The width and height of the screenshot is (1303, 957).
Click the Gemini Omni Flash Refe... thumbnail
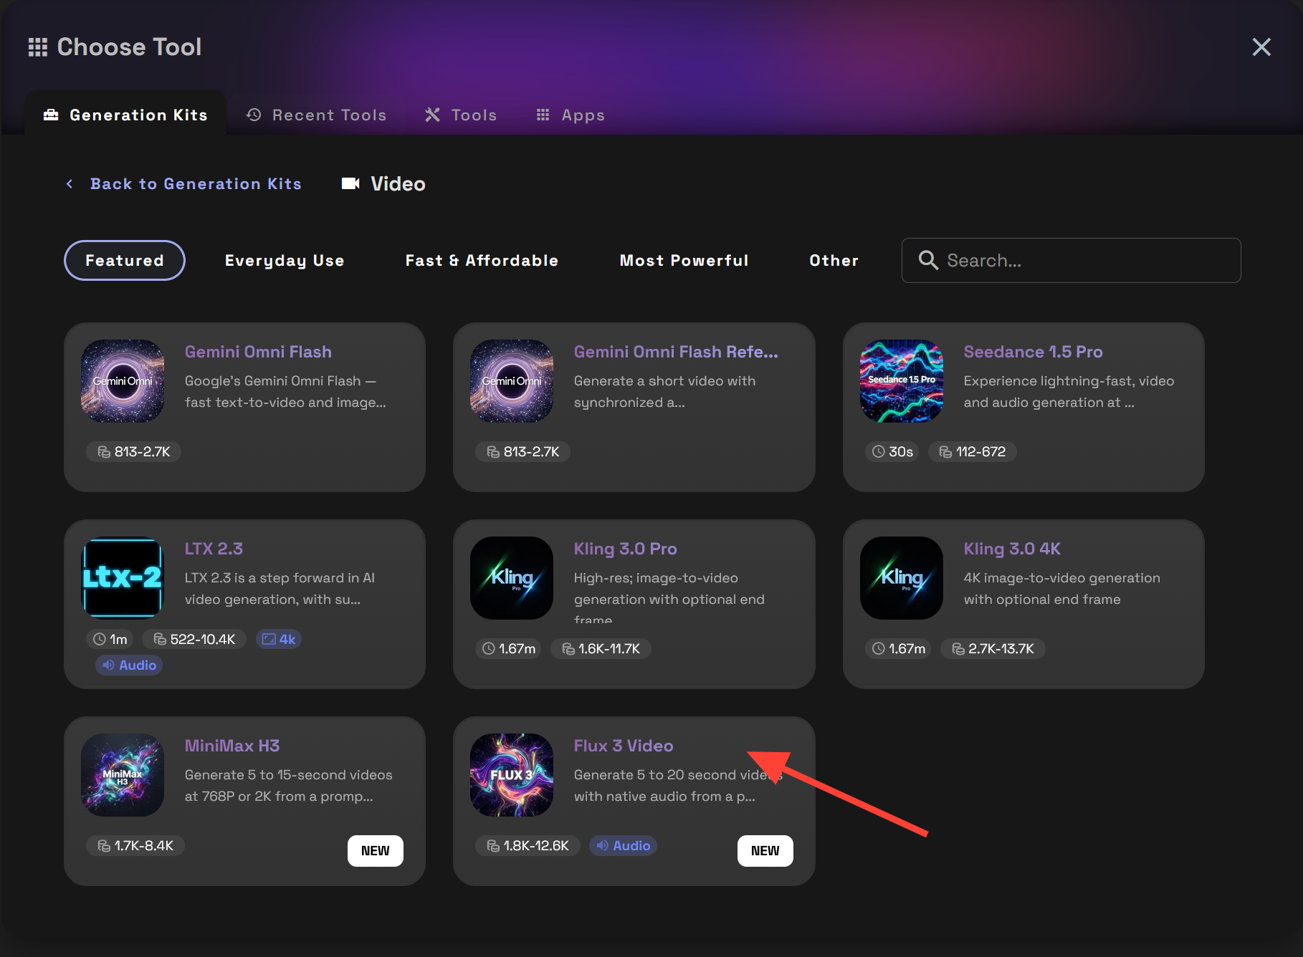pos(512,381)
